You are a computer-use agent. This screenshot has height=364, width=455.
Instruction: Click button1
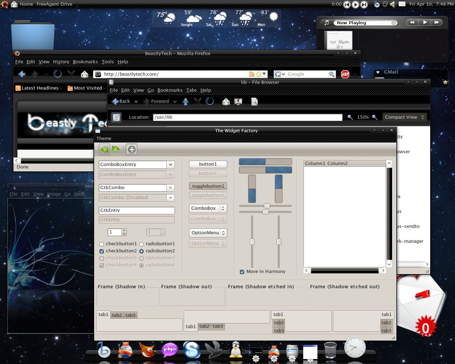pyautogui.click(x=208, y=164)
